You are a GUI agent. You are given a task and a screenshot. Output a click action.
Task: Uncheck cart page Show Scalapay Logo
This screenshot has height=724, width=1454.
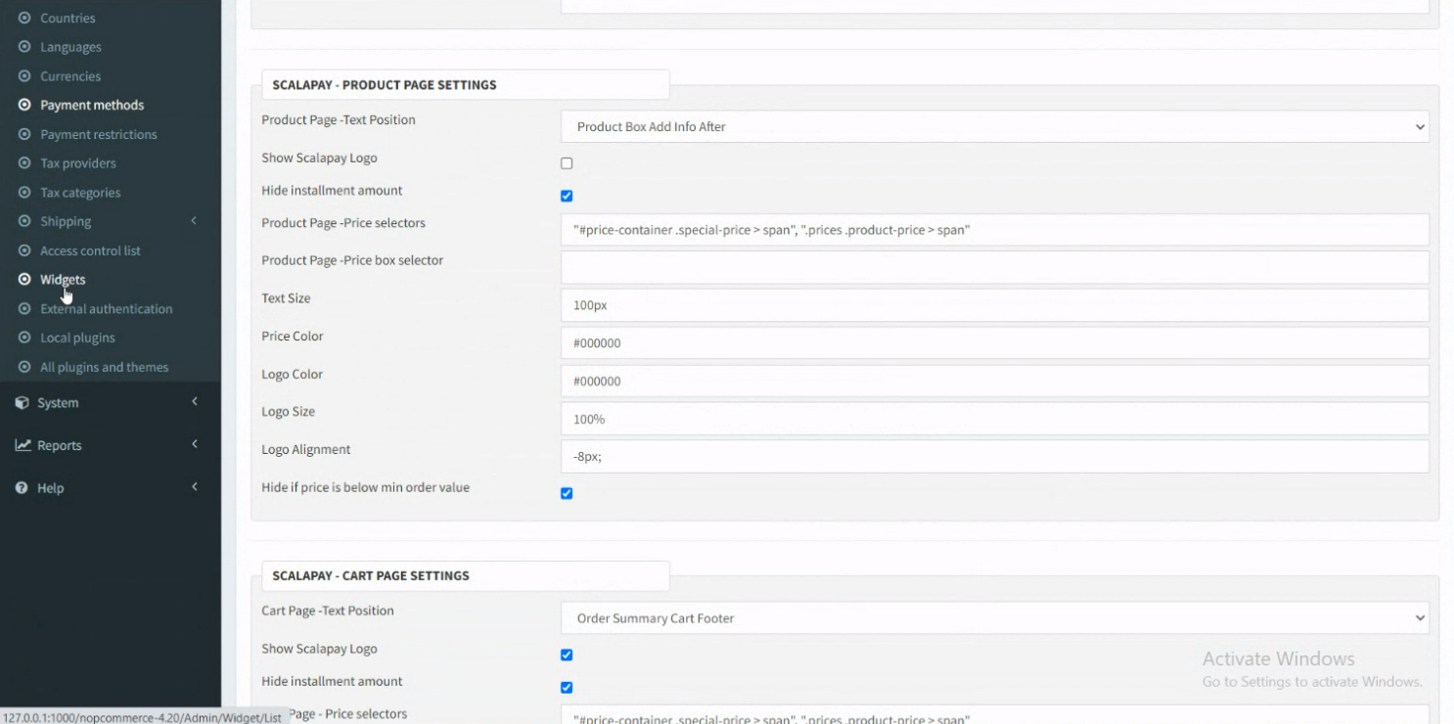pyautogui.click(x=567, y=655)
